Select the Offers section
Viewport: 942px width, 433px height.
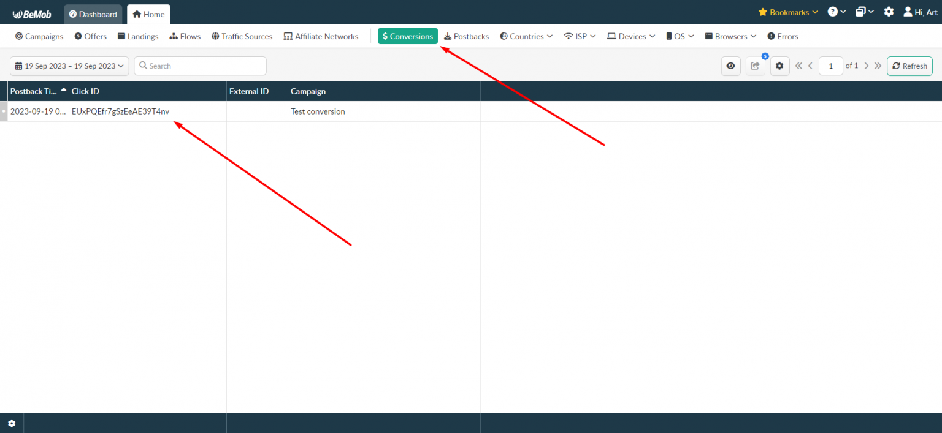click(90, 36)
